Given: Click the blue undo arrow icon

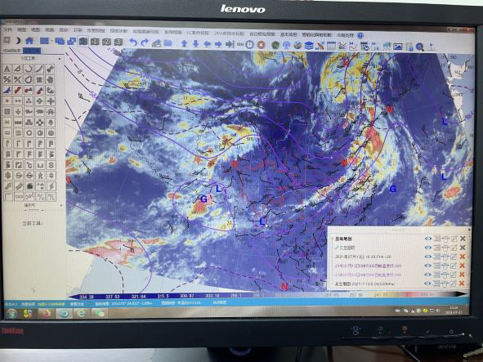Looking at the screenshot, I should [133, 42].
